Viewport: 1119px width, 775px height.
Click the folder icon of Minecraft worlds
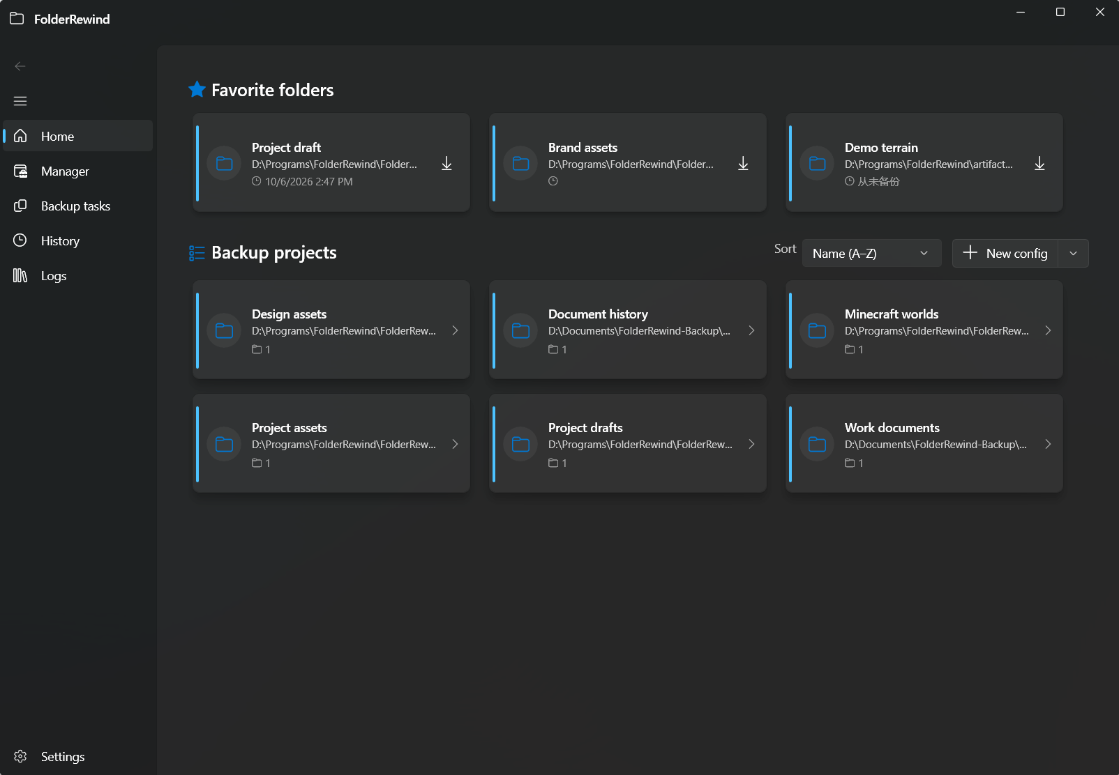click(818, 330)
